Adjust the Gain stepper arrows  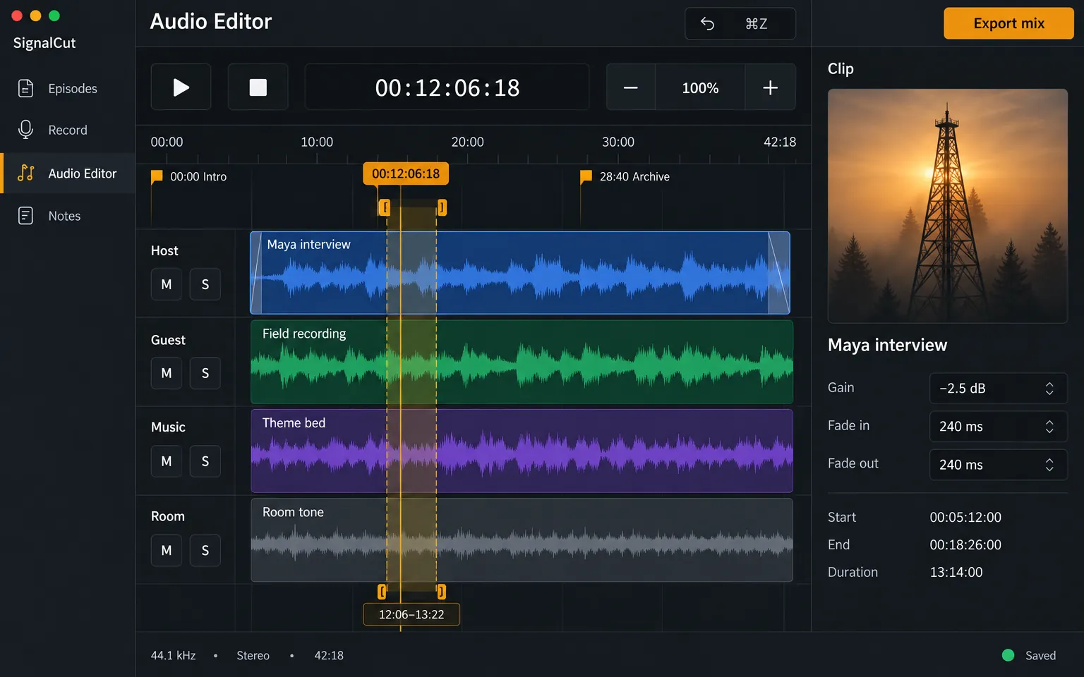tap(1049, 389)
